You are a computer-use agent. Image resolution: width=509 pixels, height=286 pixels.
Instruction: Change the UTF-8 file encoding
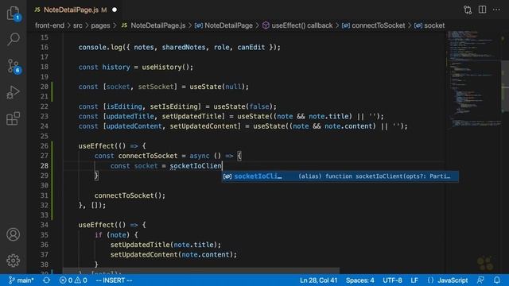[x=392, y=280]
